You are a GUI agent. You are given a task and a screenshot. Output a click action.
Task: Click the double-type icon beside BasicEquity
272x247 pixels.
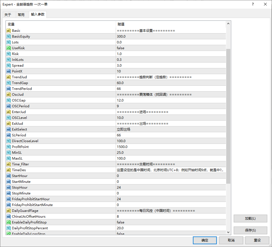point(9,37)
